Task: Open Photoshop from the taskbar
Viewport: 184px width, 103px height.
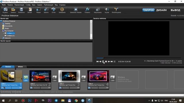Action: coord(30,100)
